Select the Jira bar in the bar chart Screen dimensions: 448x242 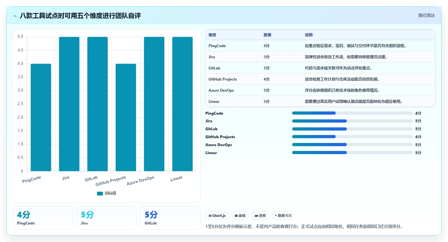[69, 104]
